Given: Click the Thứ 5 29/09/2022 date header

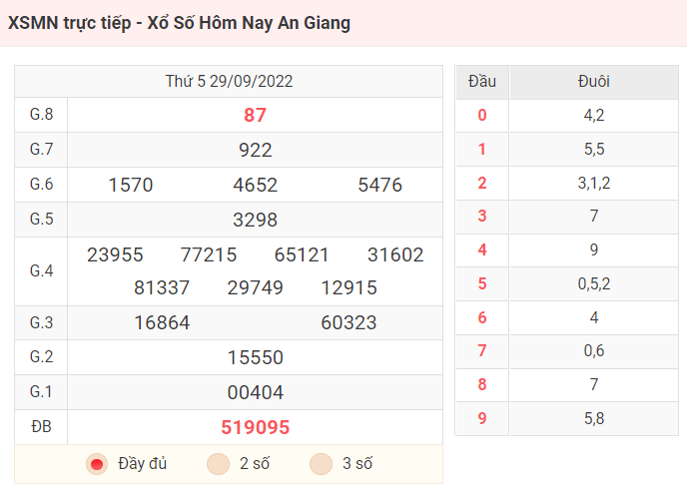Looking at the screenshot, I should pos(229,82).
